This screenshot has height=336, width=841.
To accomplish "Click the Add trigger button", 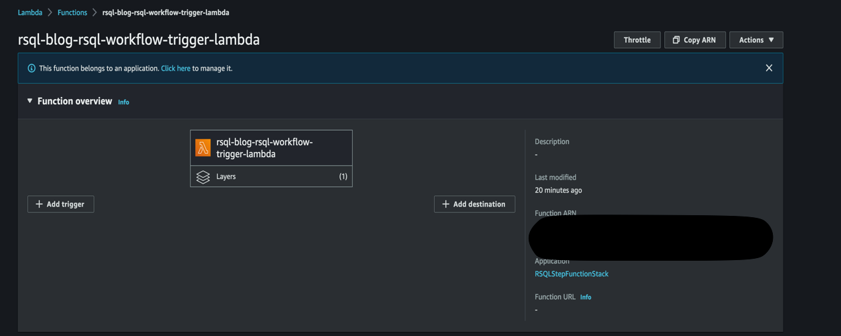I will pyautogui.click(x=61, y=204).
